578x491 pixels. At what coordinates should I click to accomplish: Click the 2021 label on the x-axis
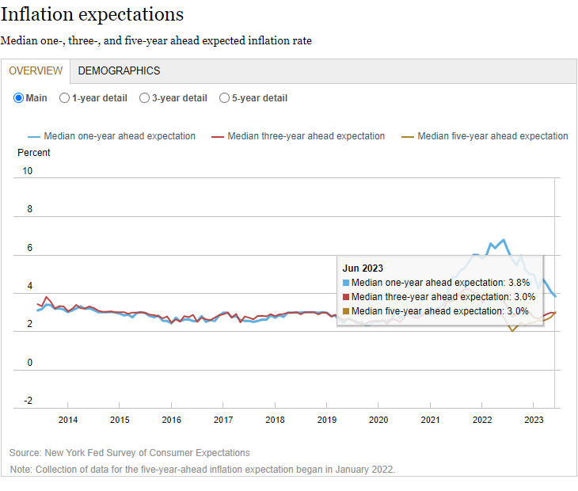point(431,420)
